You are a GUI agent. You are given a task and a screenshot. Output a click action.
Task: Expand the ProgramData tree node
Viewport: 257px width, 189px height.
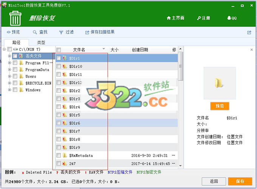9,70
